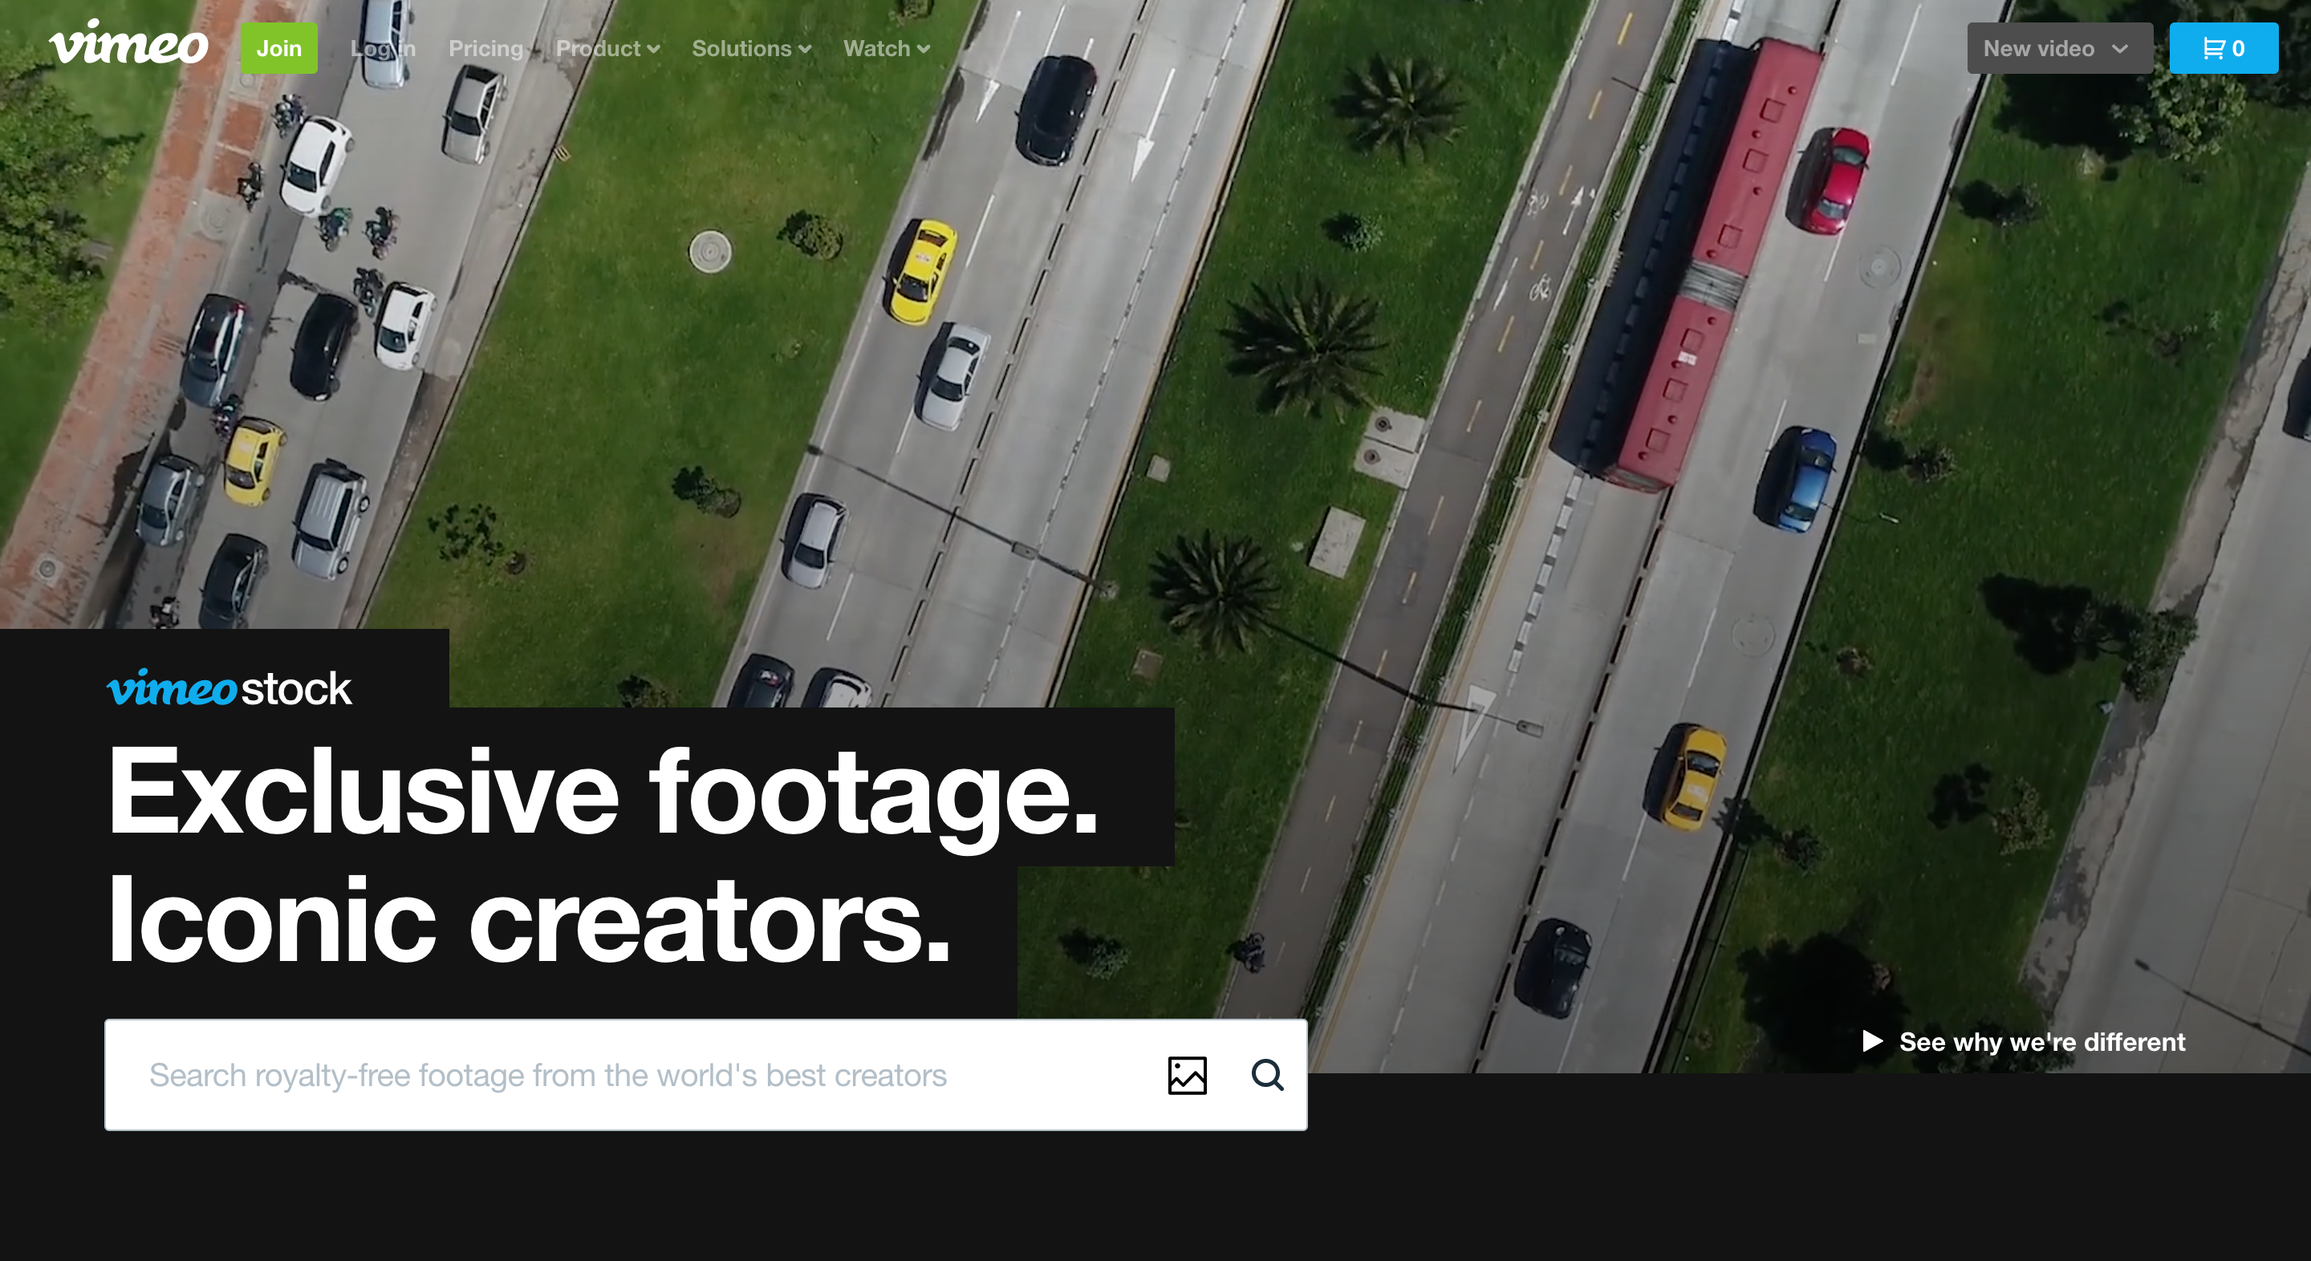Click the chevron beside Solutions
2311x1261 pixels.
click(805, 49)
